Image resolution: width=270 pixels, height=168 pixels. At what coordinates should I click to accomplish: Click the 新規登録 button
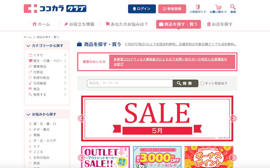(172, 9)
